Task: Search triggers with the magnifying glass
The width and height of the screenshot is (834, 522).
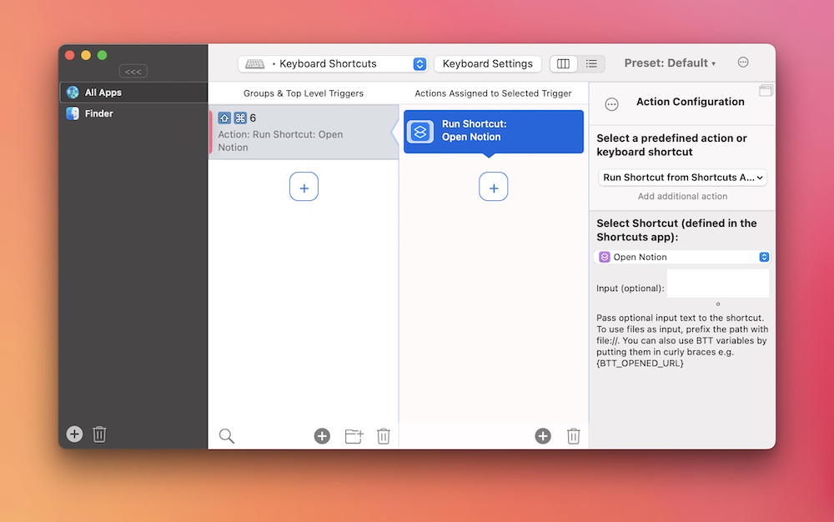Action: [x=227, y=436]
